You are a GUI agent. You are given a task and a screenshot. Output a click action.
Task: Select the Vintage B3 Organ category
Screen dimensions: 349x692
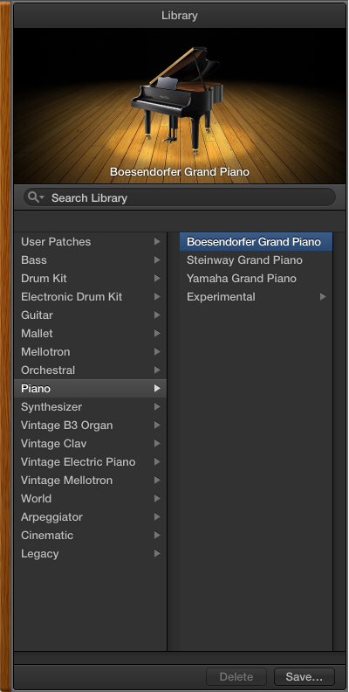click(x=90, y=425)
